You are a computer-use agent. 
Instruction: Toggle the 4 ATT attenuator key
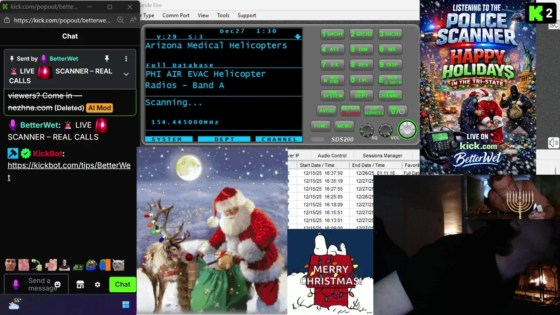(332, 49)
